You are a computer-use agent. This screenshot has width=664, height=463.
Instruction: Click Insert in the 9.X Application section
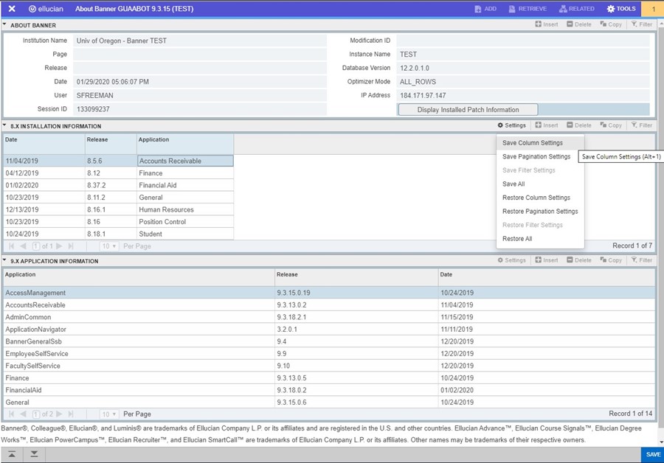tap(546, 260)
